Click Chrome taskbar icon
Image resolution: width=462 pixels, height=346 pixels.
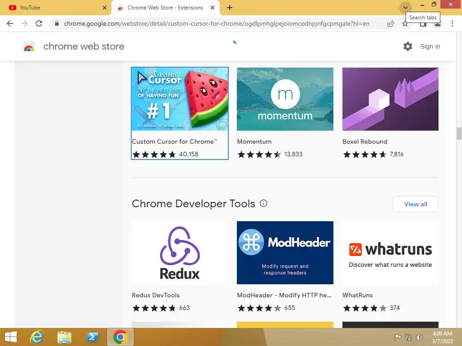120,337
